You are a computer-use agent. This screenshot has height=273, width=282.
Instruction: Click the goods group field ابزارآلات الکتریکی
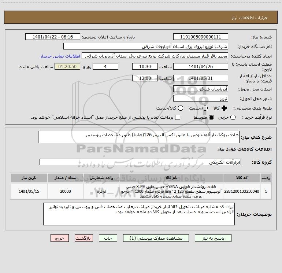140,162
